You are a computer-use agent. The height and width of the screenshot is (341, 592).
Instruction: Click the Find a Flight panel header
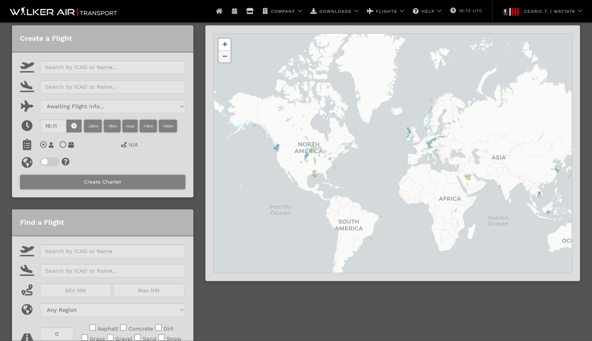103,223
